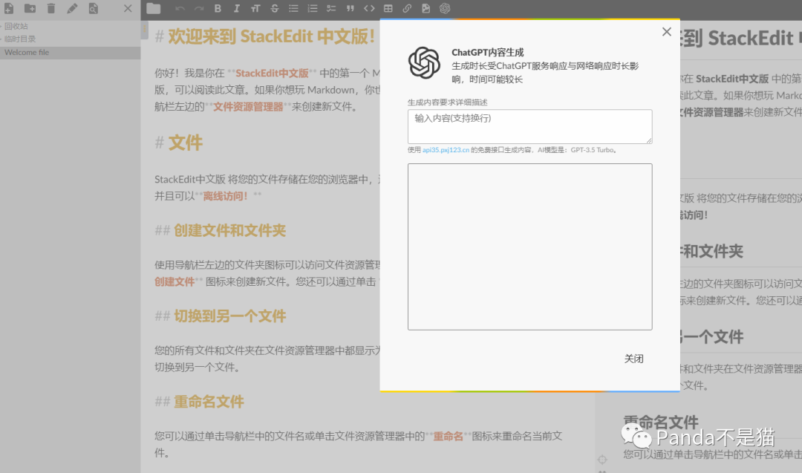The image size is (802, 473).
Task: Close the file explorer side panel
Action: click(128, 8)
